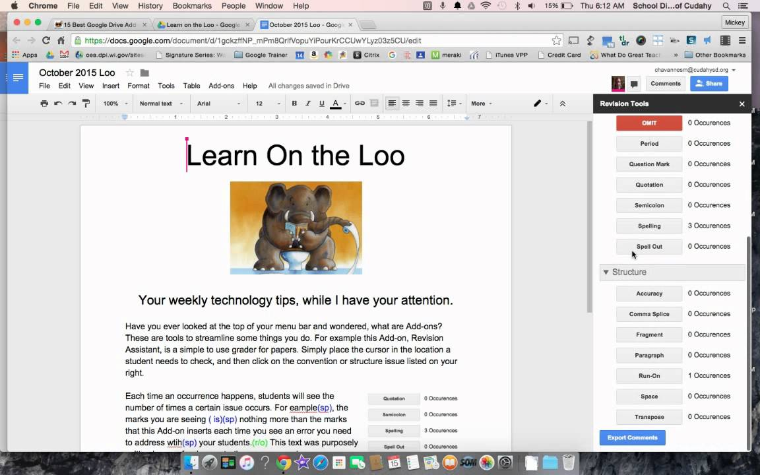Click the Insert comment toolbar icon
Image resolution: width=760 pixels, height=475 pixels.
click(373, 103)
